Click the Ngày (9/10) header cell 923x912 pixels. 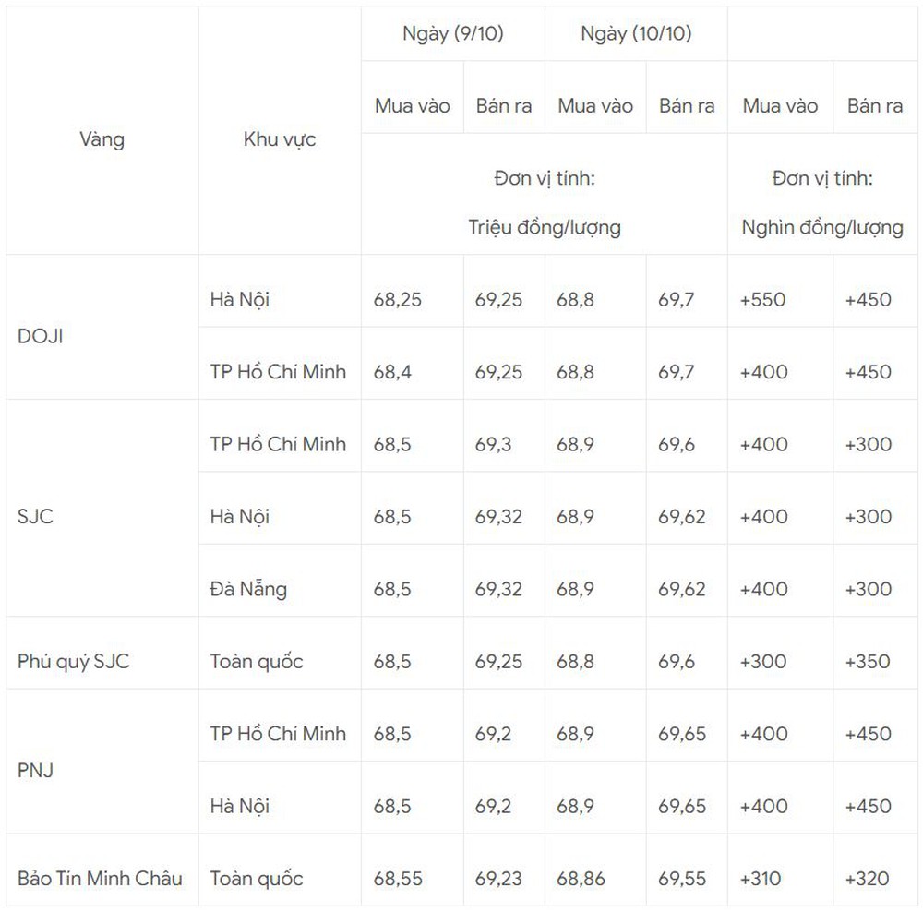tap(453, 33)
